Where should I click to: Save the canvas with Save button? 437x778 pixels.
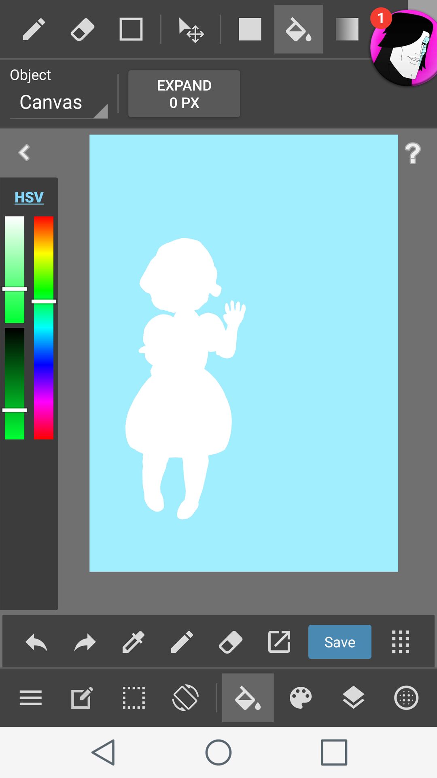pos(340,642)
